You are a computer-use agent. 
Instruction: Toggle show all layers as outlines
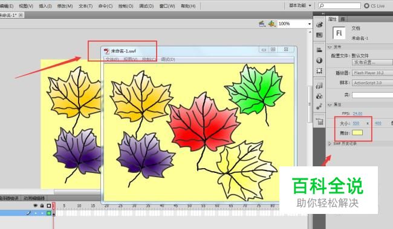pos(49,205)
